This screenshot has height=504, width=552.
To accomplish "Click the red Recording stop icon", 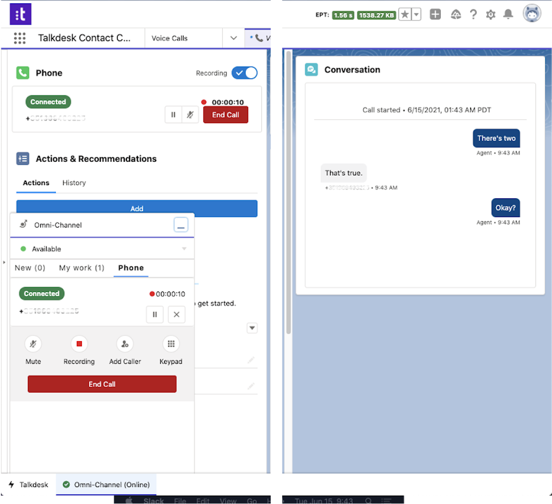I will click(x=79, y=344).
